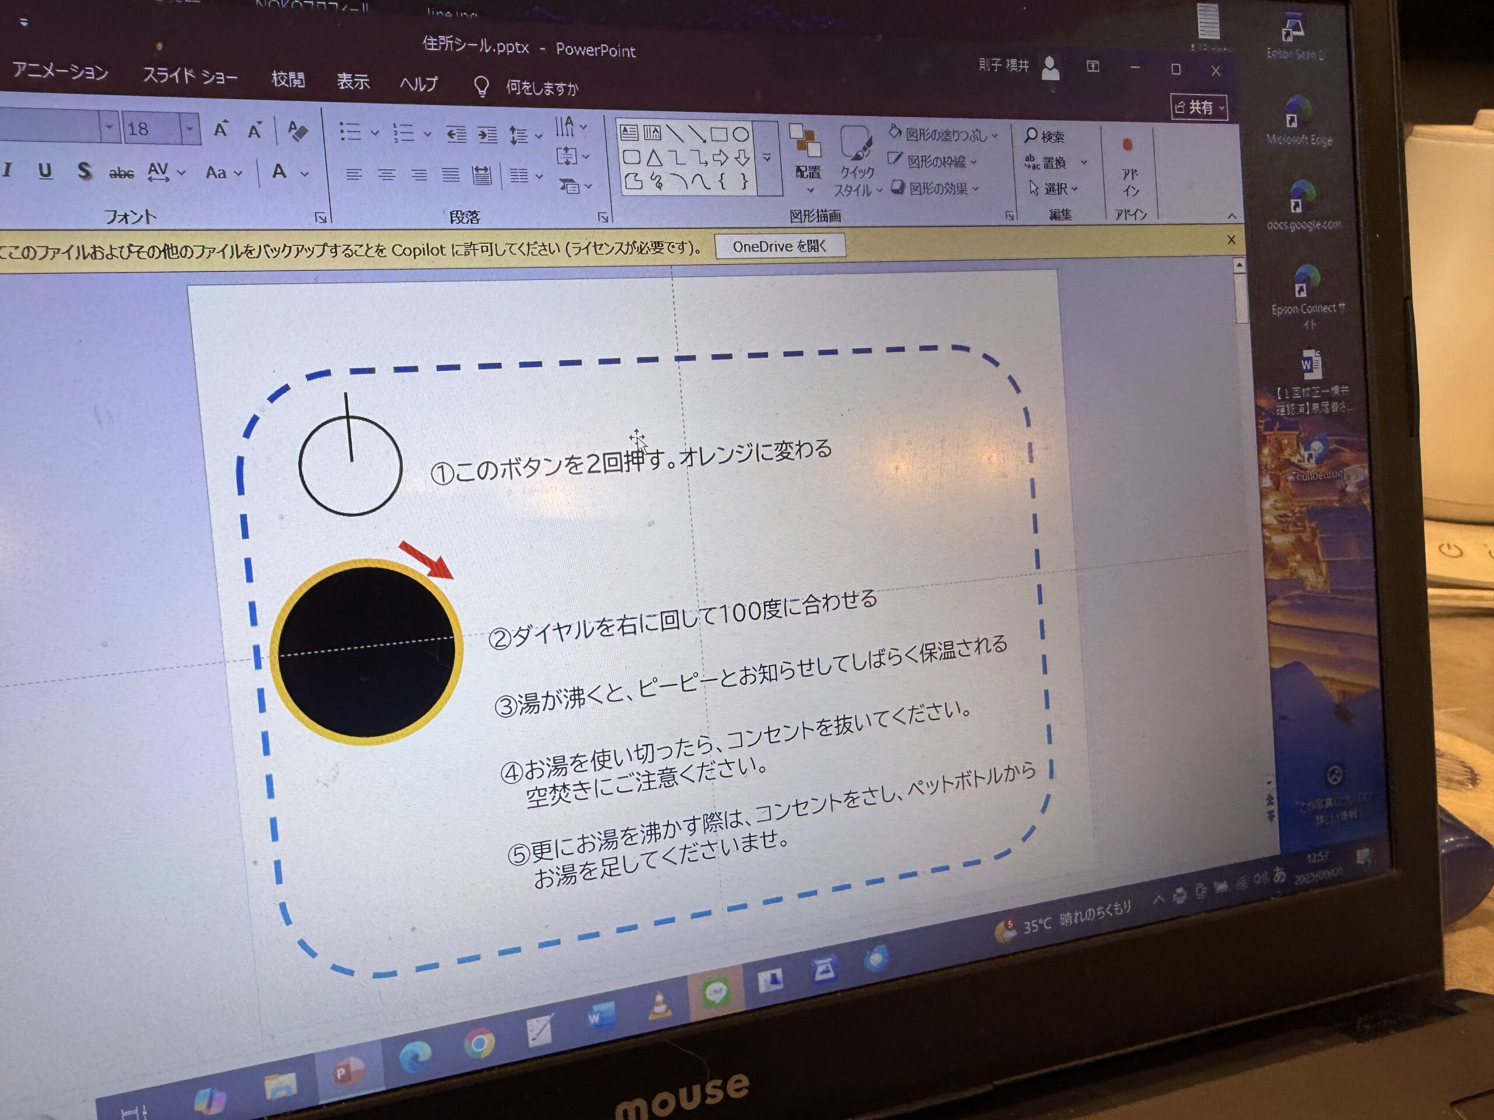Open columns layout dropdown

525,176
